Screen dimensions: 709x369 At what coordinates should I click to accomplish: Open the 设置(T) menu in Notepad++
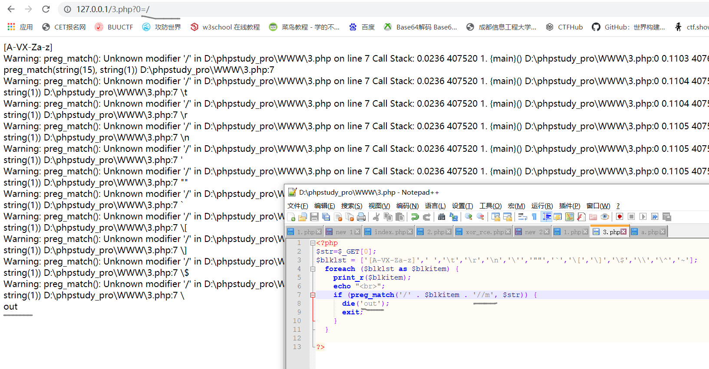pos(462,206)
